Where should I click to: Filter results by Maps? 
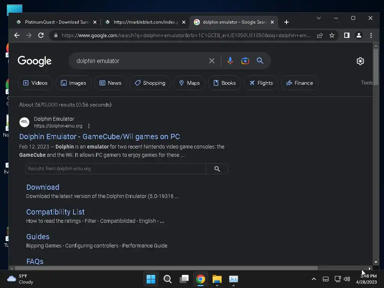[189, 83]
